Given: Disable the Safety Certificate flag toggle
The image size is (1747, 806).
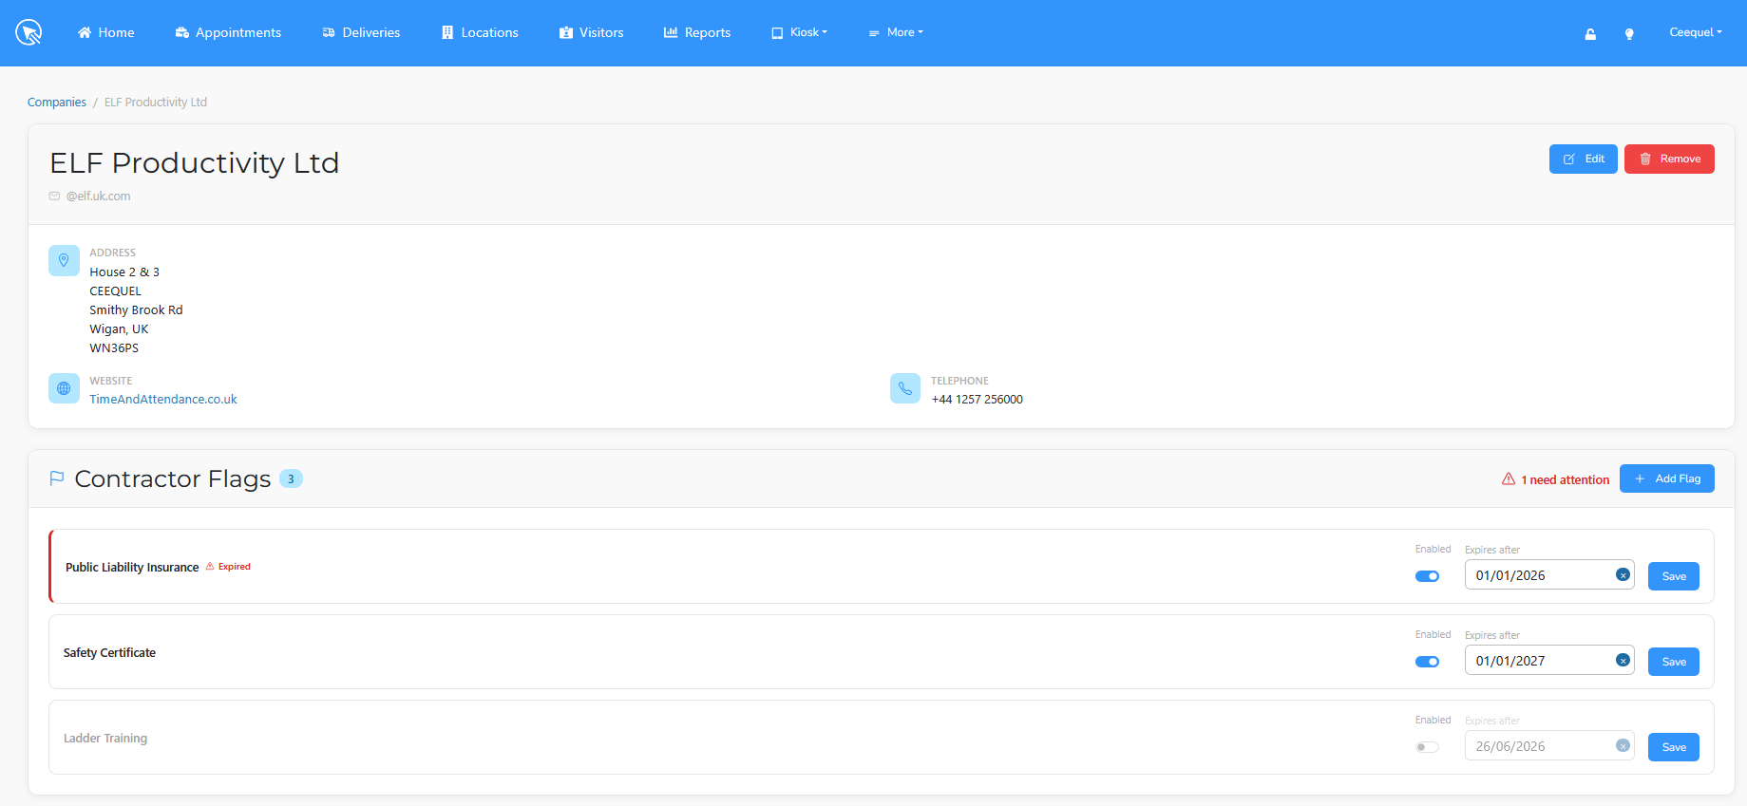Looking at the screenshot, I should click(x=1427, y=662).
